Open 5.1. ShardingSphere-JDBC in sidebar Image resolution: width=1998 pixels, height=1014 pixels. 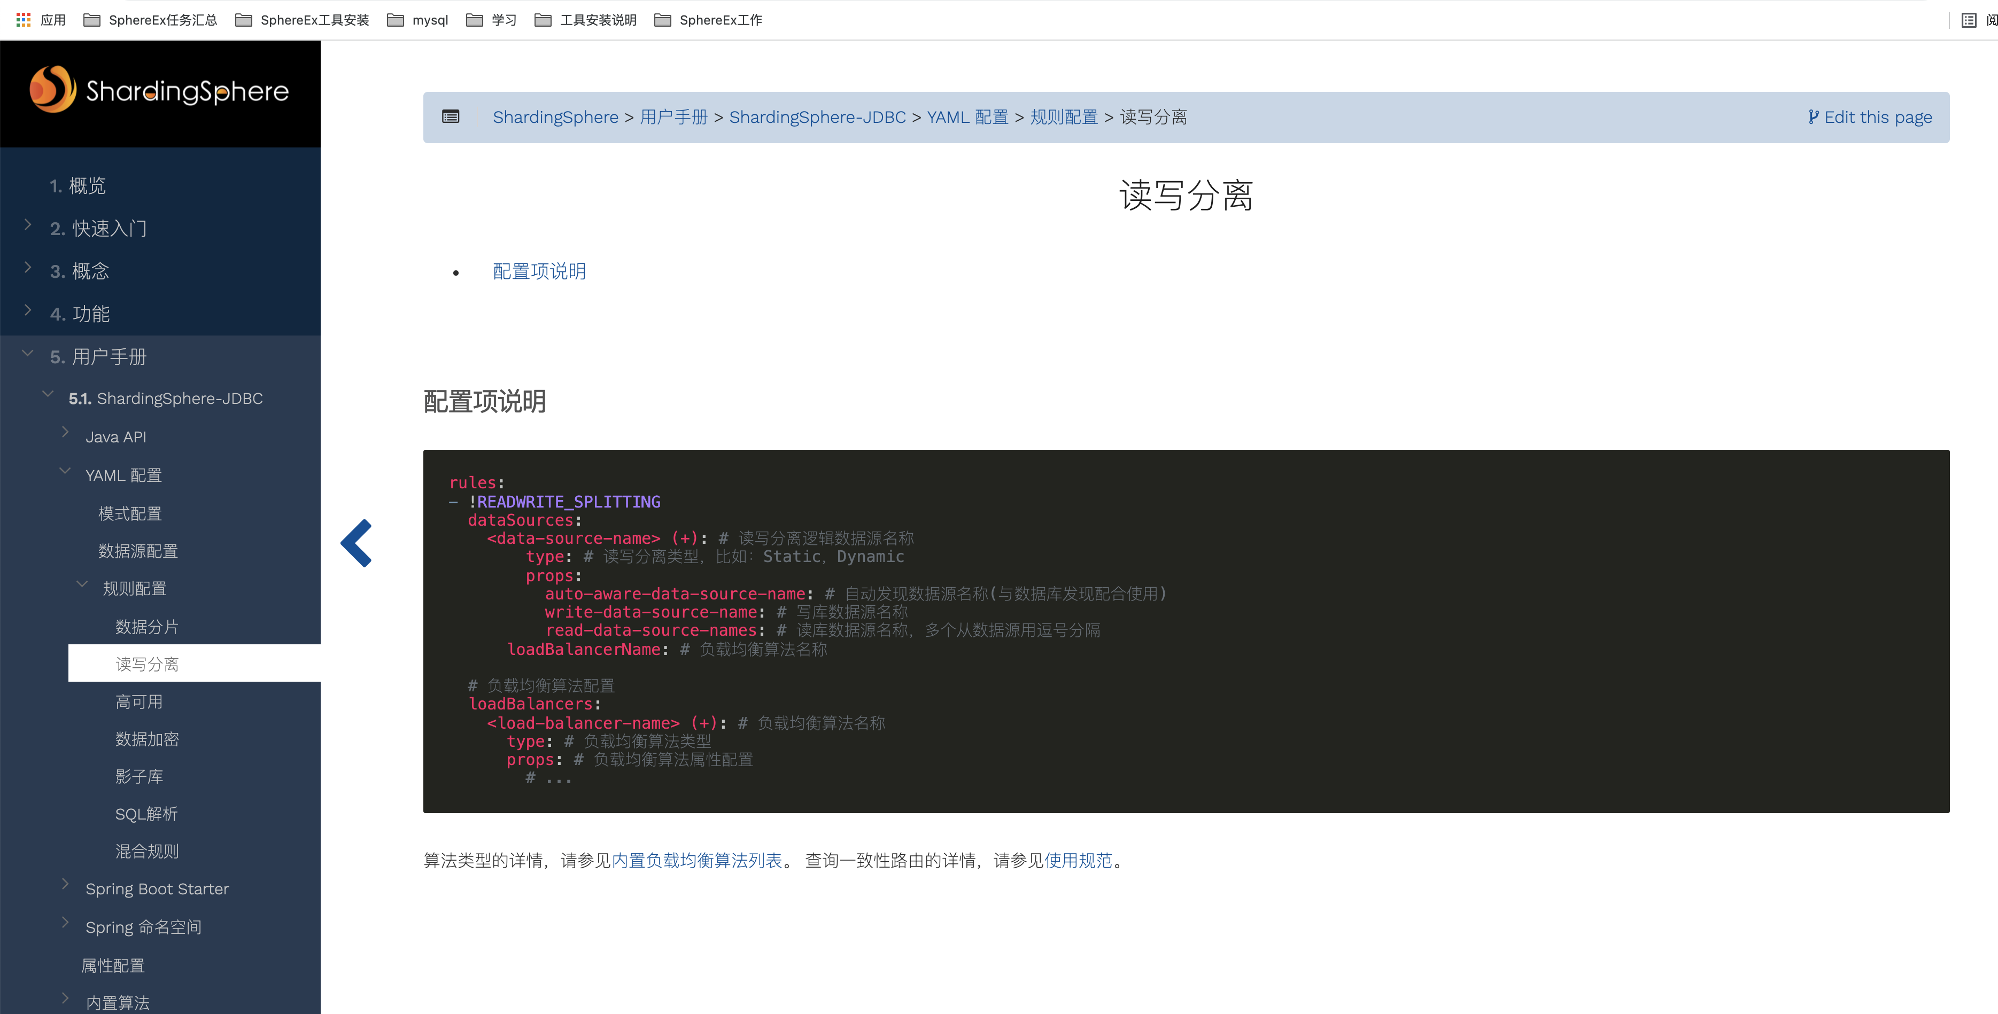[166, 399]
